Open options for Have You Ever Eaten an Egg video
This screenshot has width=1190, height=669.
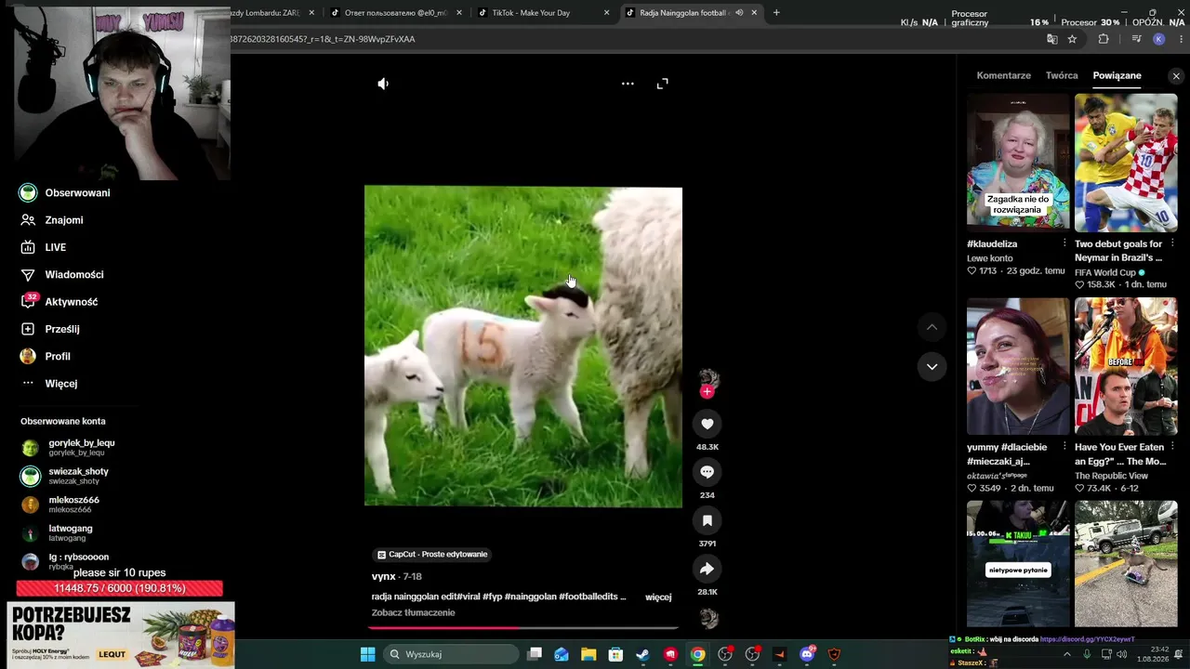click(x=1172, y=447)
